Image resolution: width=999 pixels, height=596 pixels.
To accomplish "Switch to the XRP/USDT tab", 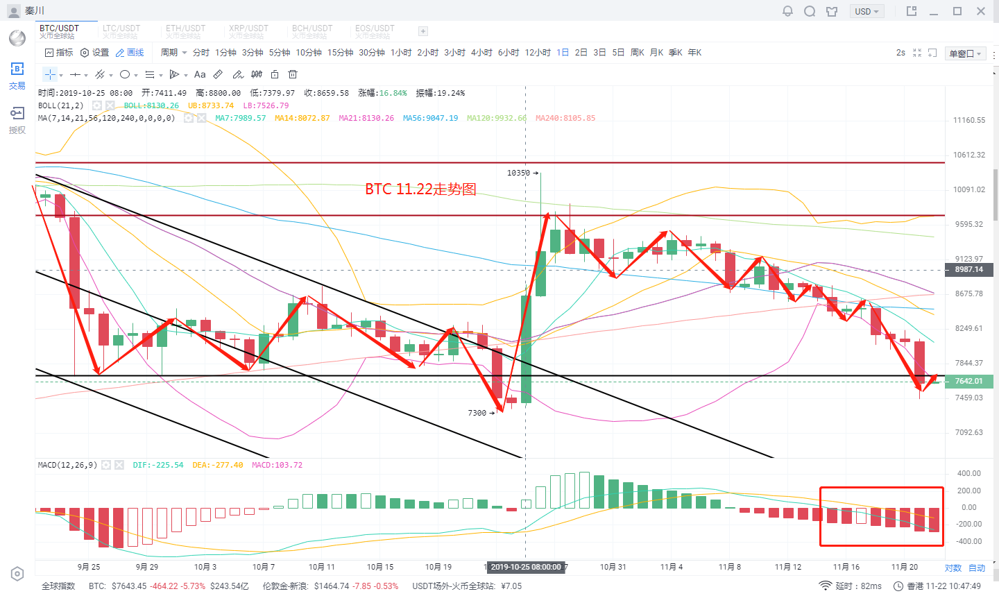I will (248, 31).
